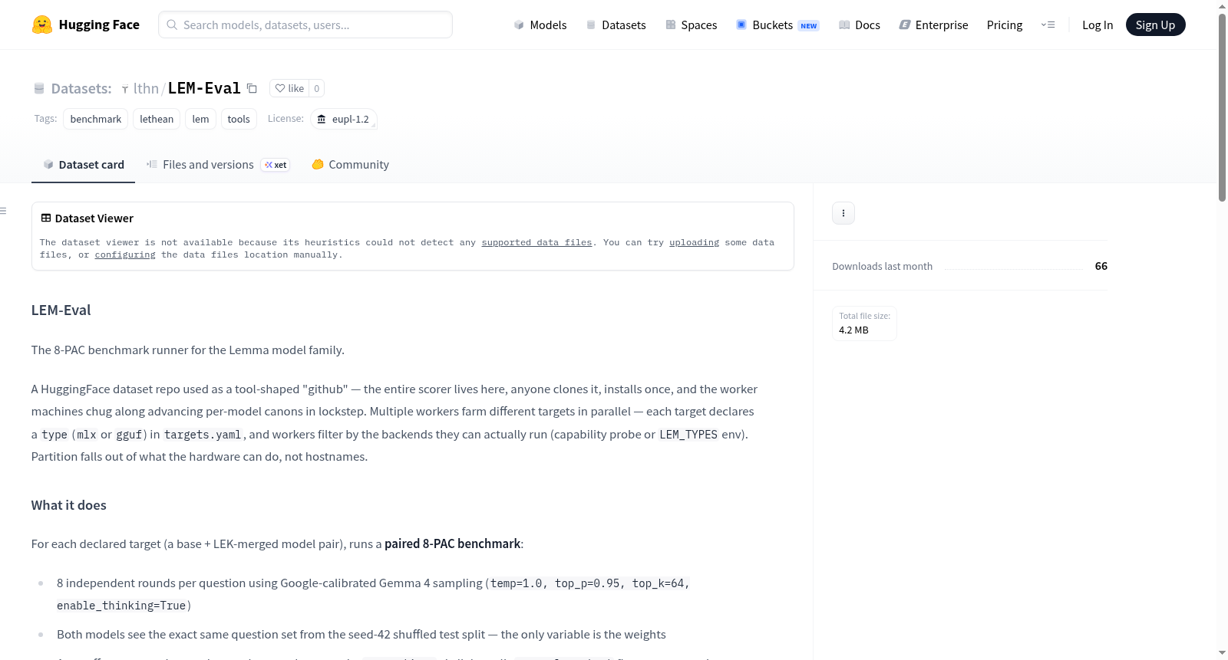Click the Datasets stack icon in breadcrumb
Screen dimensions: 1228x660
tap(39, 88)
